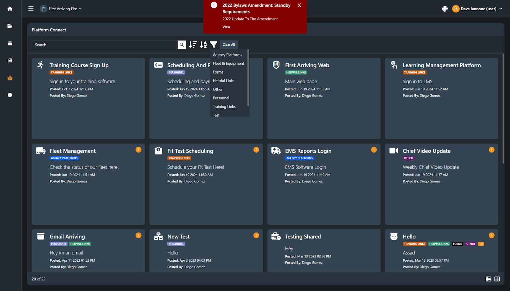Image resolution: width=510 pixels, height=291 pixels.
Task: Select Forms filter option
Action: 218,72
